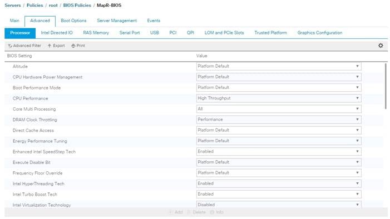Viewport: 390px width, 219px height.
Task: Open the Frequency Floor Override dropdown
Action: point(279,173)
